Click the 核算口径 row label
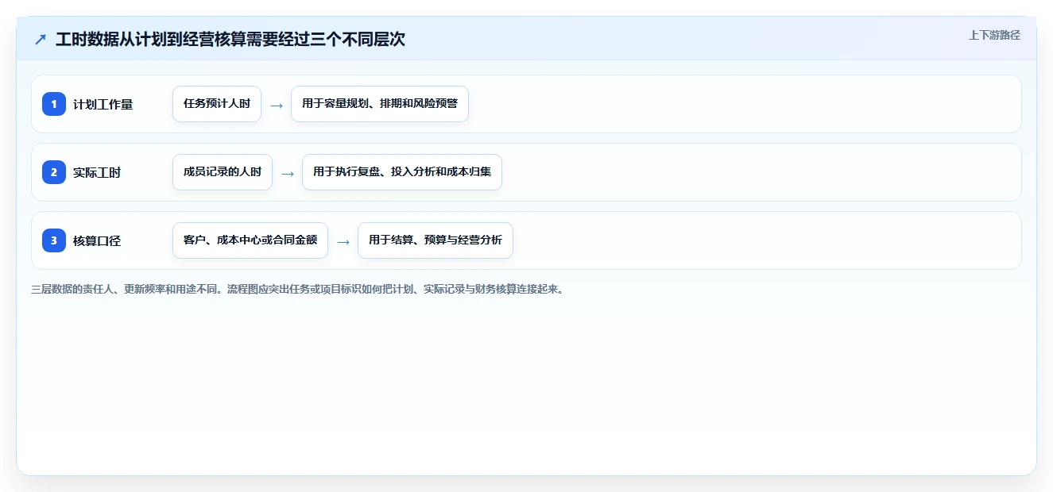This screenshot has width=1053, height=492. pos(97,241)
